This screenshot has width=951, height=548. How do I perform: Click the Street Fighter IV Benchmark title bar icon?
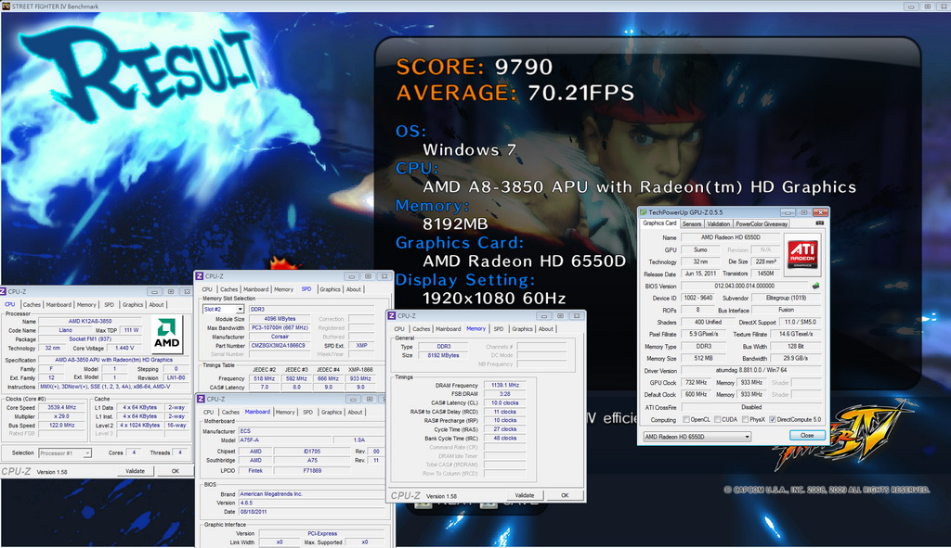(7, 6)
